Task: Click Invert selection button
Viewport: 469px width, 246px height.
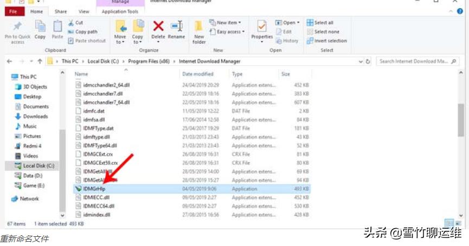Action: [x=330, y=41]
